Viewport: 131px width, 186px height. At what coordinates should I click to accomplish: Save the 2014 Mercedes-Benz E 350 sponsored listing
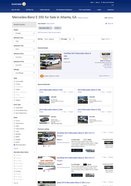64,112
